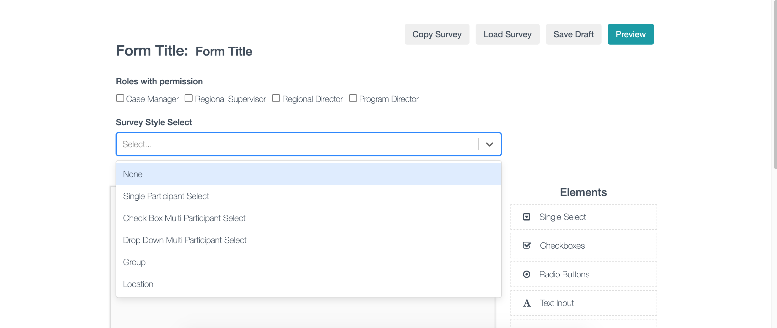The height and width of the screenshot is (328, 777).
Task: Click the Checkboxes element icon
Action: pyautogui.click(x=527, y=246)
